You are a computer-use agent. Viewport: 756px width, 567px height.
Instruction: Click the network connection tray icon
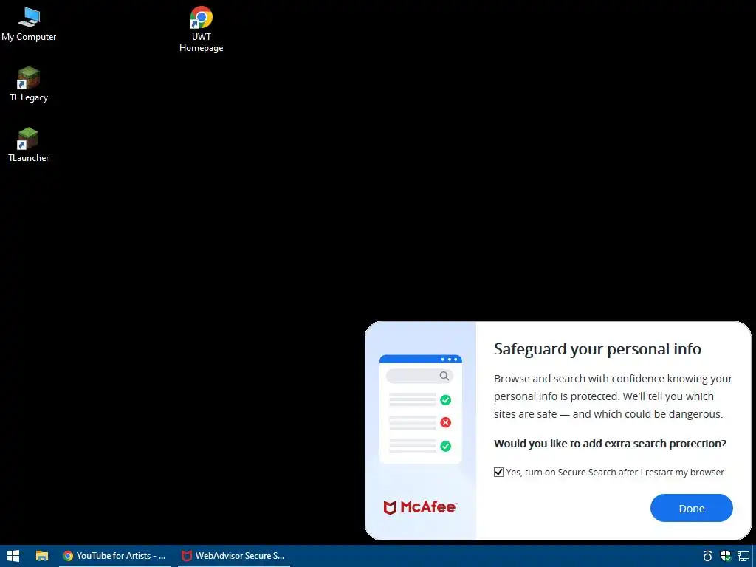(x=743, y=556)
